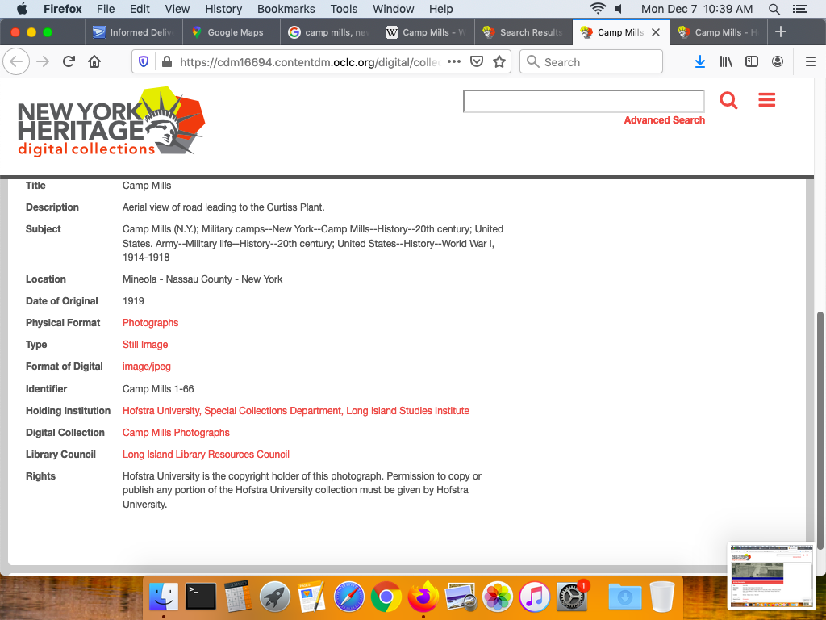Viewport: 826px width, 620px height.
Task: Open a new tab with plus button
Action: coord(780,32)
